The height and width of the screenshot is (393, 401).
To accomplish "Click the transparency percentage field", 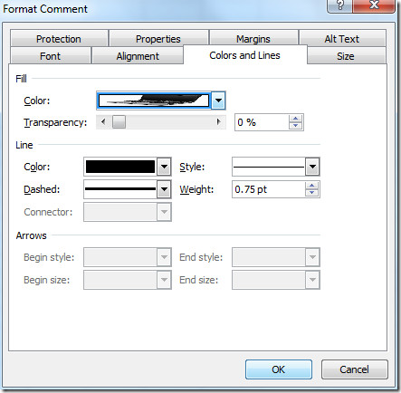I will point(262,122).
